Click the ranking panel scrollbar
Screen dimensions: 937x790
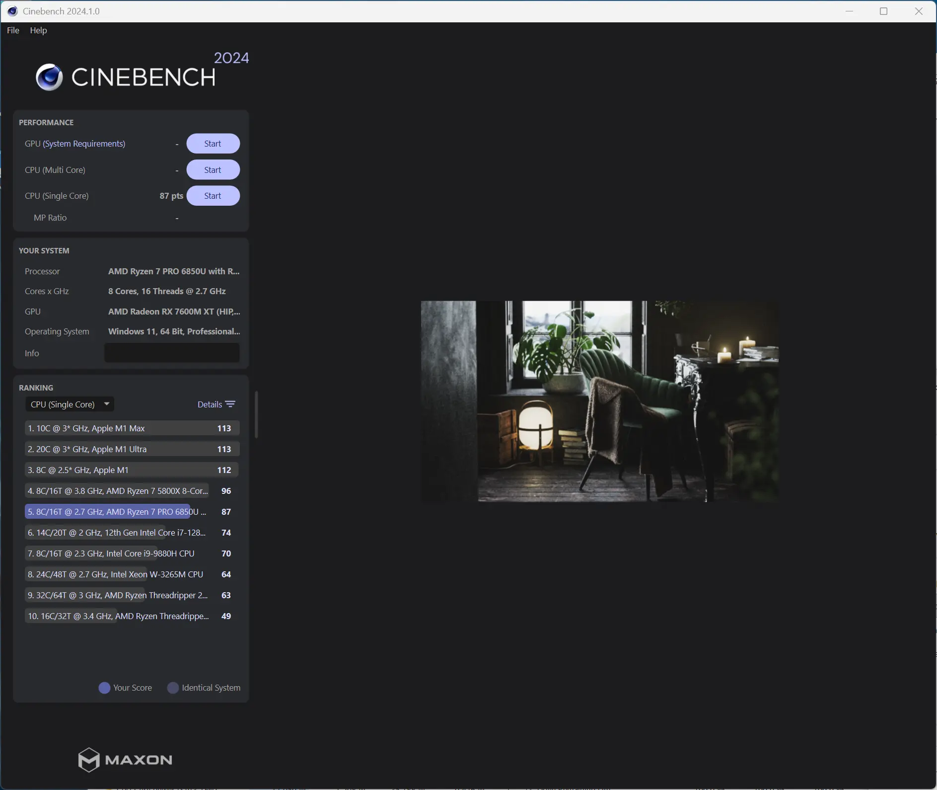tap(256, 415)
